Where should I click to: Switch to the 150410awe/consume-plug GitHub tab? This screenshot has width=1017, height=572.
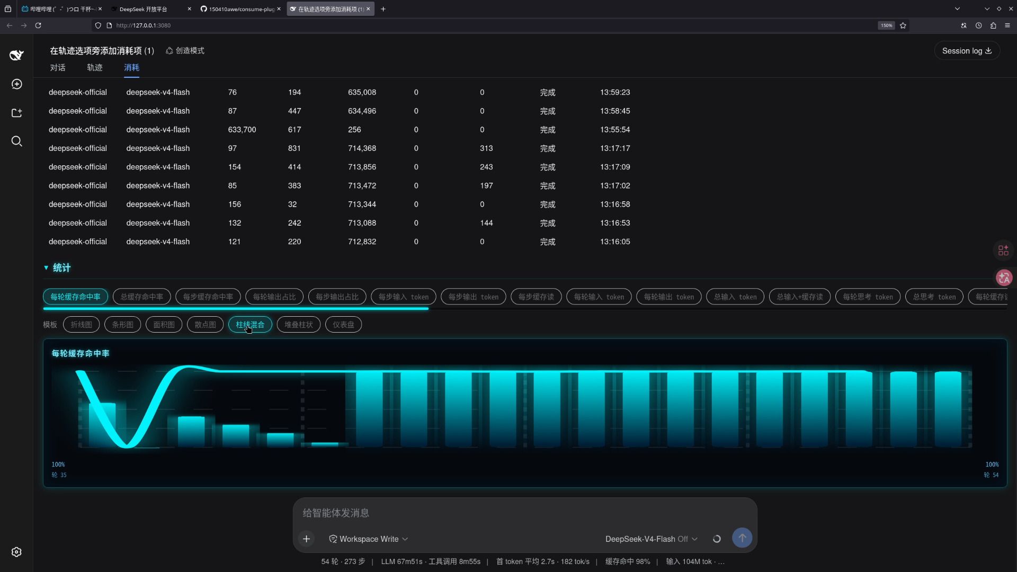point(241,9)
